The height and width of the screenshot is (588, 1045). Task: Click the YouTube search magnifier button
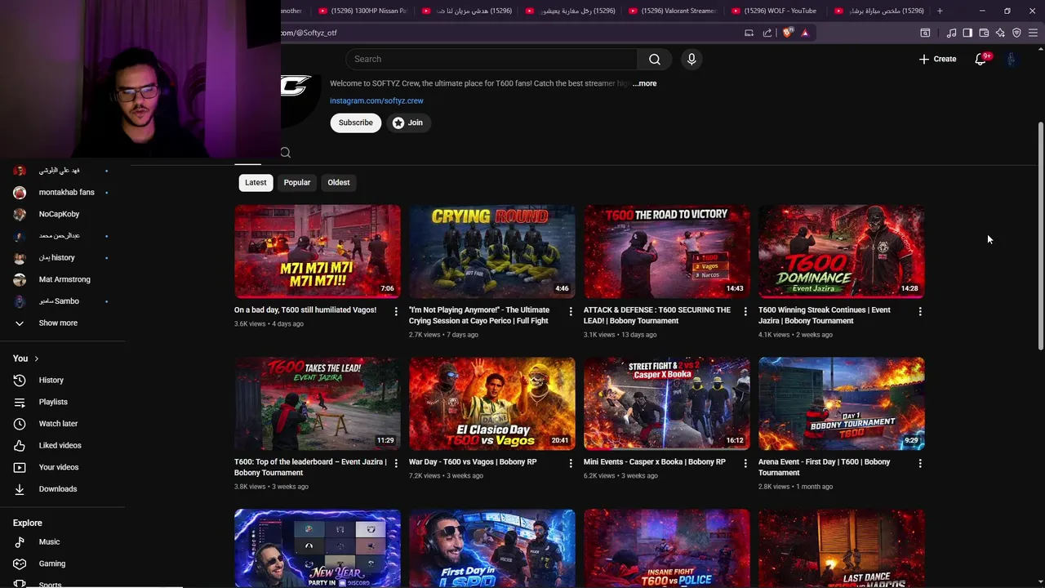click(x=654, y=59)
